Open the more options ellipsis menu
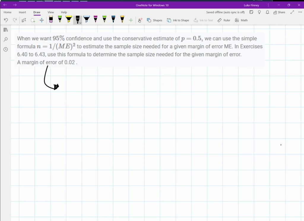Viewport: 304px width, 221px height. click(x=300, y=12)
